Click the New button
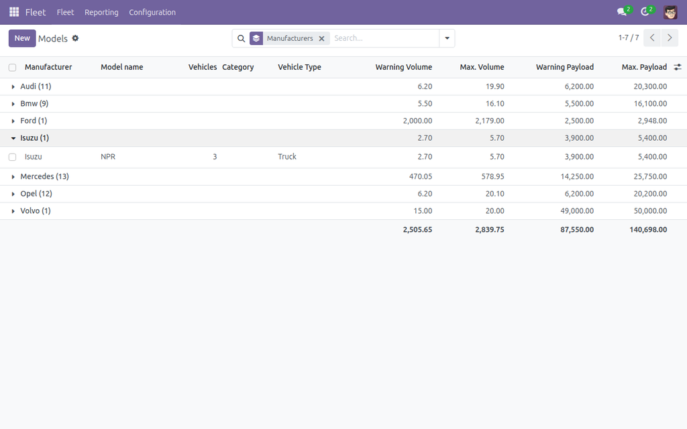687x429 pixels. pos(22,38)
